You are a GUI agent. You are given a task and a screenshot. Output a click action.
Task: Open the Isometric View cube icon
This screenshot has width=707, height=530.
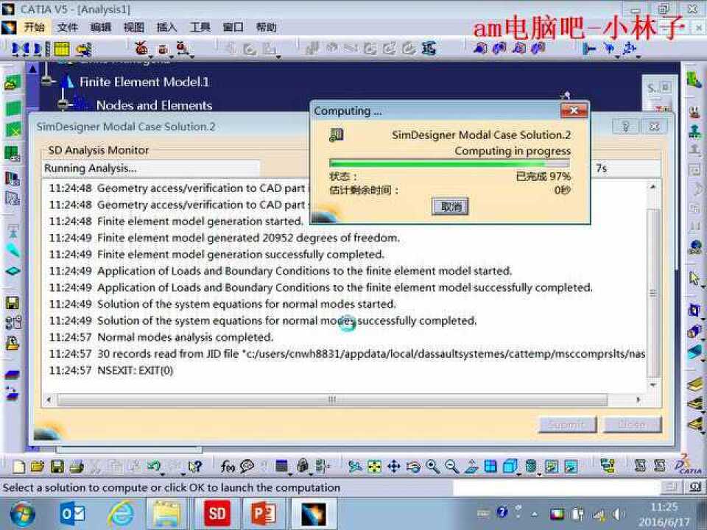508,466
